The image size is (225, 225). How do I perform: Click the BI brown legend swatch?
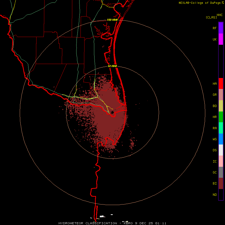click(221, 183)
